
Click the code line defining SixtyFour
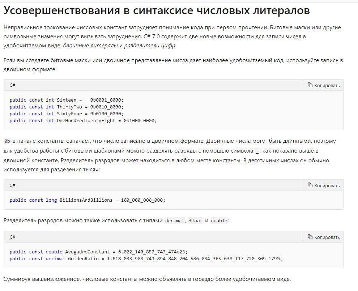(x=67, y=114)
